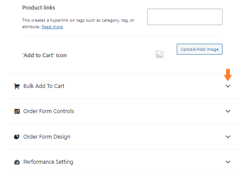The height and width of the screenshot is (175, 246).
Task: Click the Product links hyperlink description text
Action: tap(78, 23)
